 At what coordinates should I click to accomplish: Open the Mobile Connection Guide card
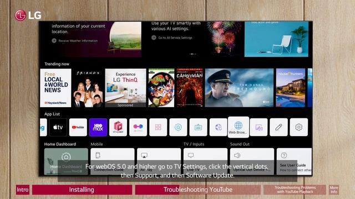pyautogui.click(x=112, y=161)
